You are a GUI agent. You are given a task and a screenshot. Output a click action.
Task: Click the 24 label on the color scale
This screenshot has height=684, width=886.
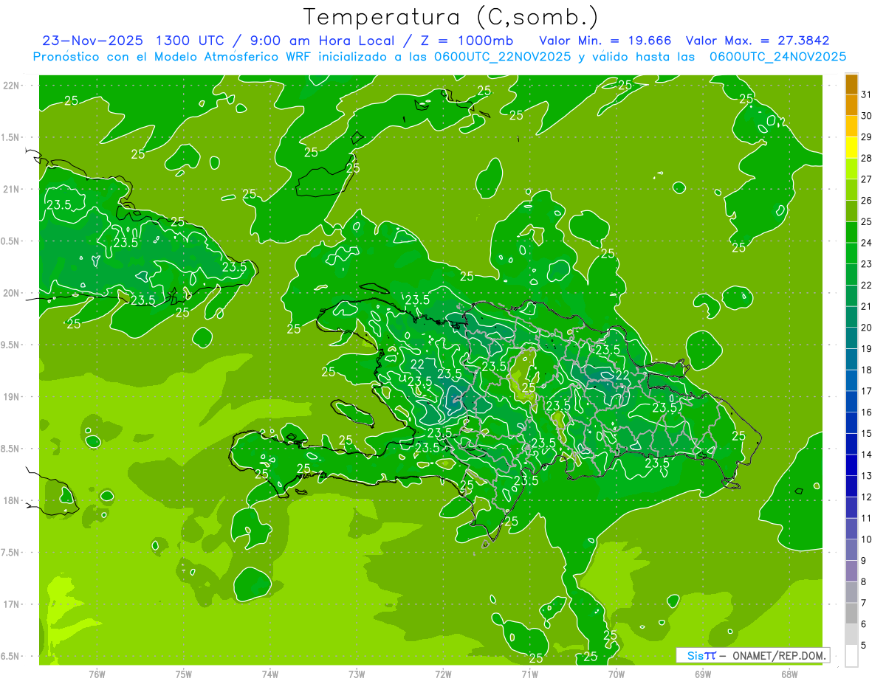(x=867, y=243)
